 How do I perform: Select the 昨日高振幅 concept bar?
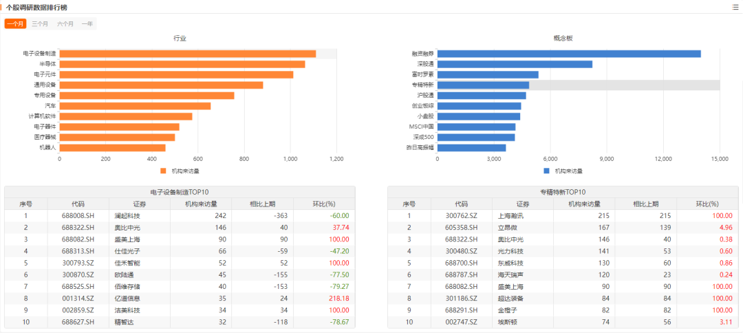coord(471,147)
